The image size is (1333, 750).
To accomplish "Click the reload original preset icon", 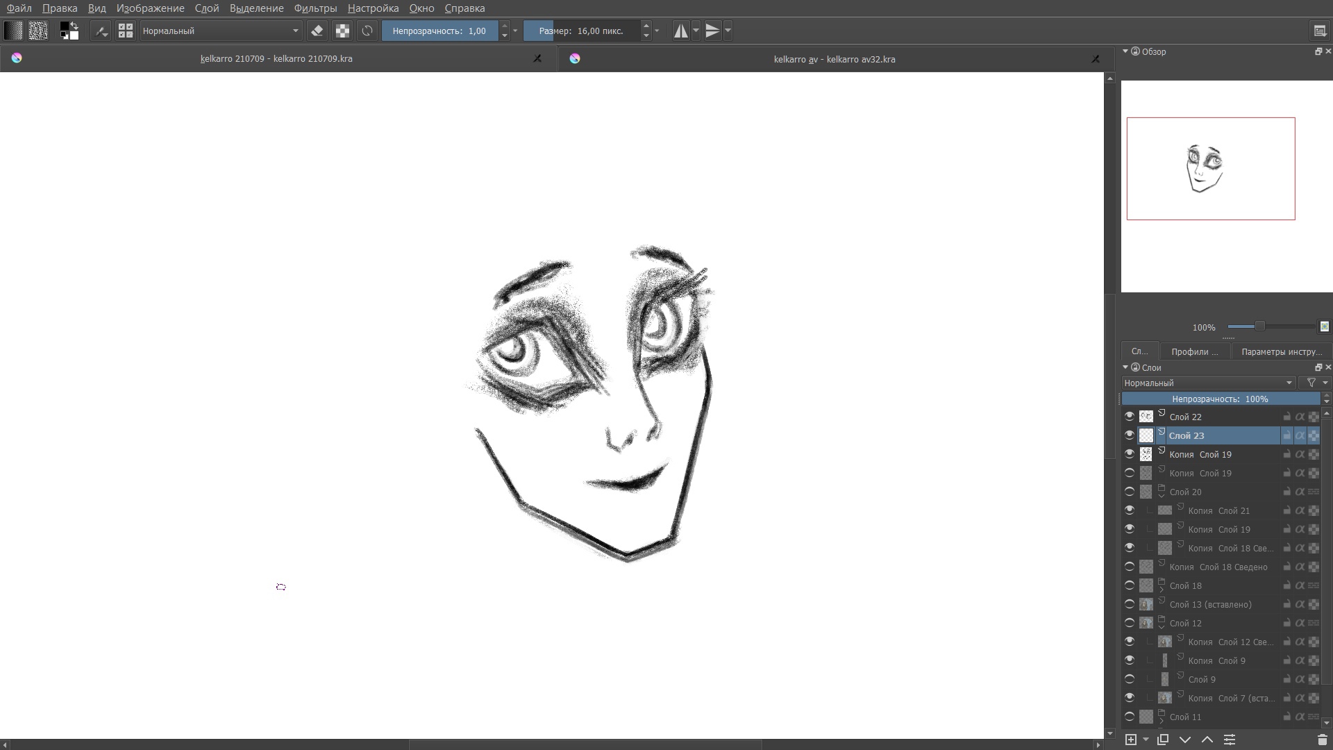I will [367, 31].
